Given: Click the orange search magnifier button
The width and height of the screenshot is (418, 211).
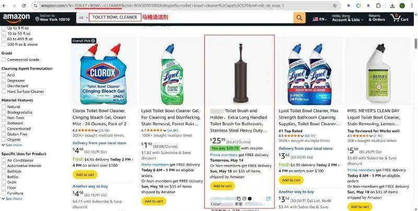Looking at the screenshot, I should [299, 18].
